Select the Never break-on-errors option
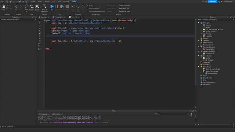The width and height of the screenshot is (235, 132). [x=90, y=5]
